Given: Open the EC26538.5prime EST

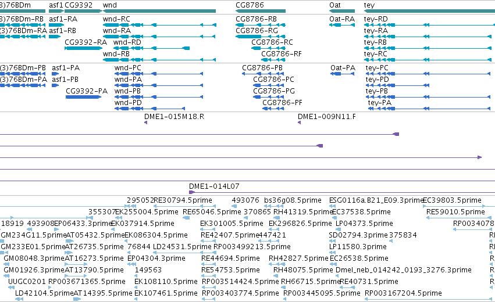Looking at the screenshot, I should 333,264.
